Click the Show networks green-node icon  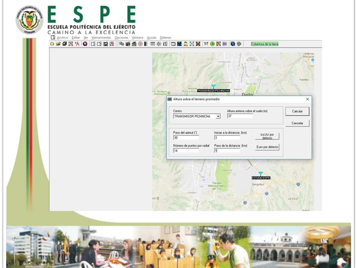click(x=192, y=44)
